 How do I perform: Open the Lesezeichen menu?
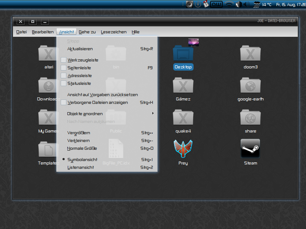click(114, 32)
